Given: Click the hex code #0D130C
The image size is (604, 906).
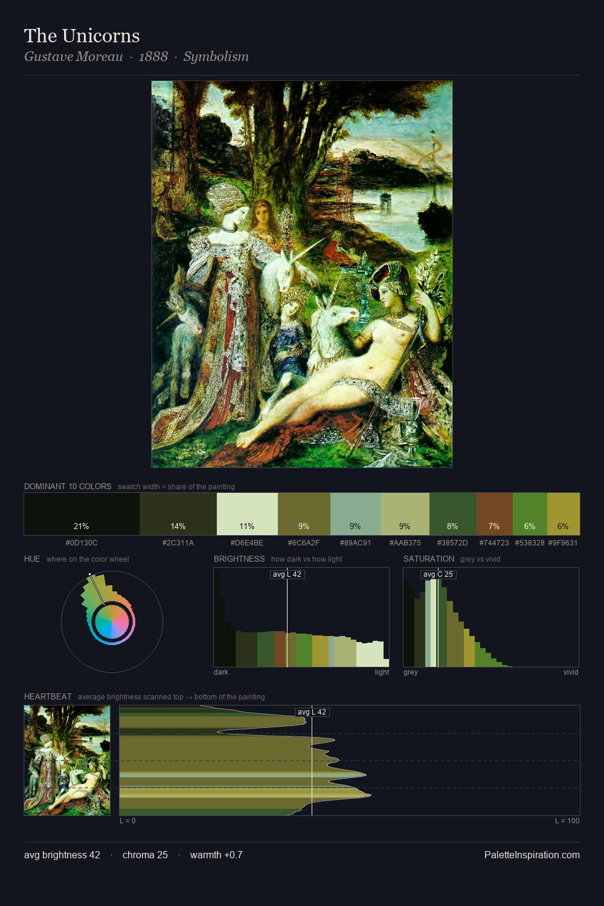Looking at the screenshot, I should [82, 543].
